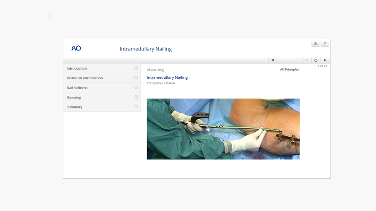The height and width of the screenshot is (211, 376).
Task: Mark the Summary radio circle
Action: 136,107
